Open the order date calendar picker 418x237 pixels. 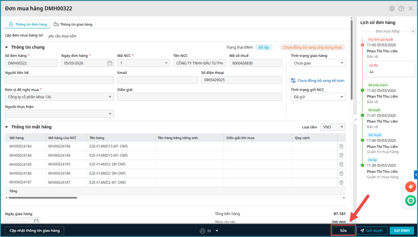(110, 63)
